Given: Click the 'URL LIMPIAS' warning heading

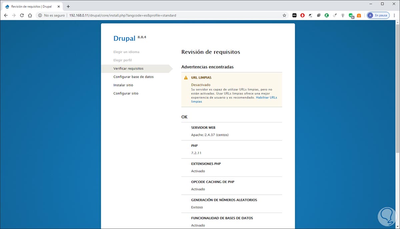Looking at the screenshot, I should [x=201, y=78].
